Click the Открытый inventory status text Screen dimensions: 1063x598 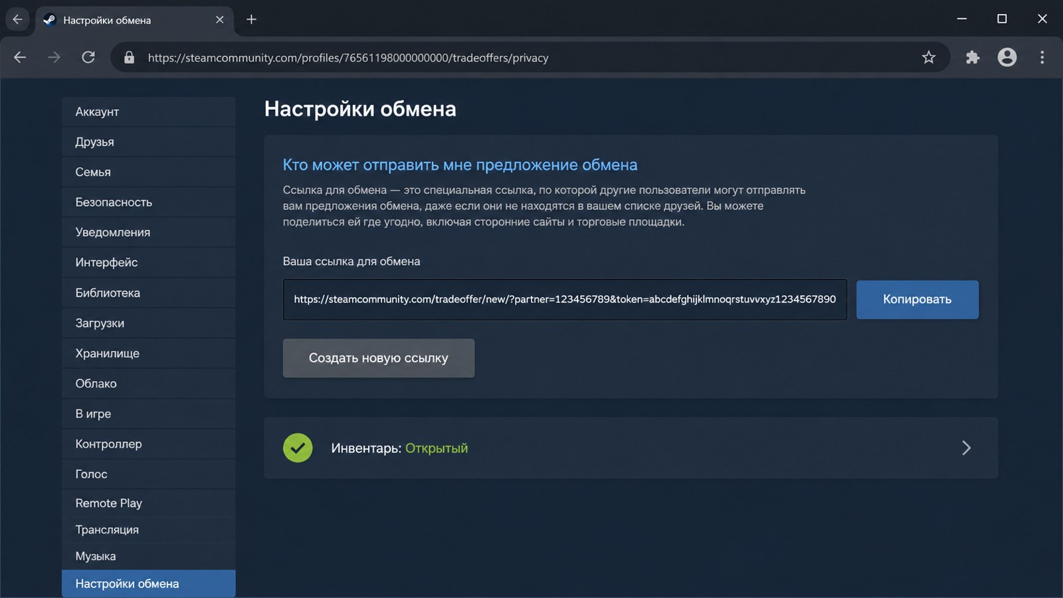(x=436, y=448)
